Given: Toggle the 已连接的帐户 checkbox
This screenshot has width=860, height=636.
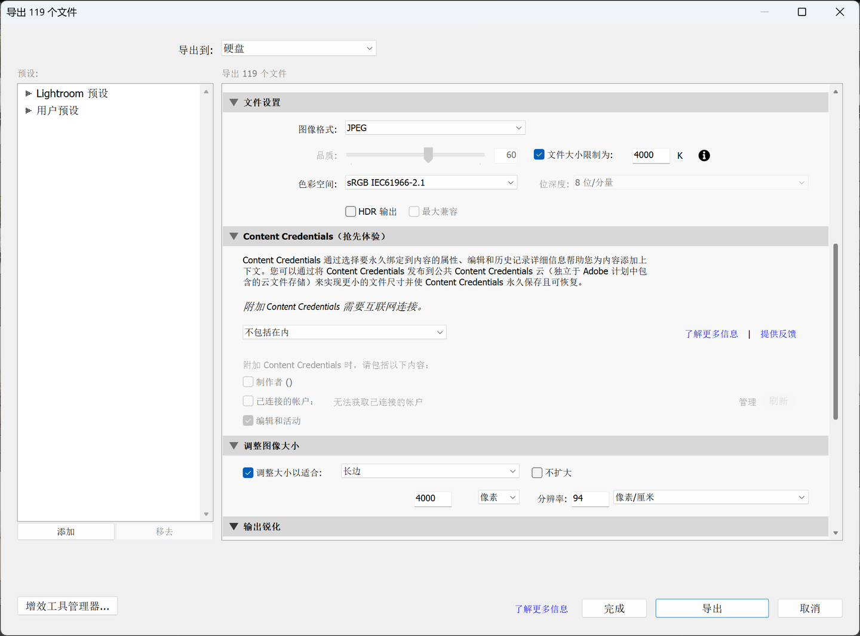Looking at the screenshot, I should click(x=248, y=401).
